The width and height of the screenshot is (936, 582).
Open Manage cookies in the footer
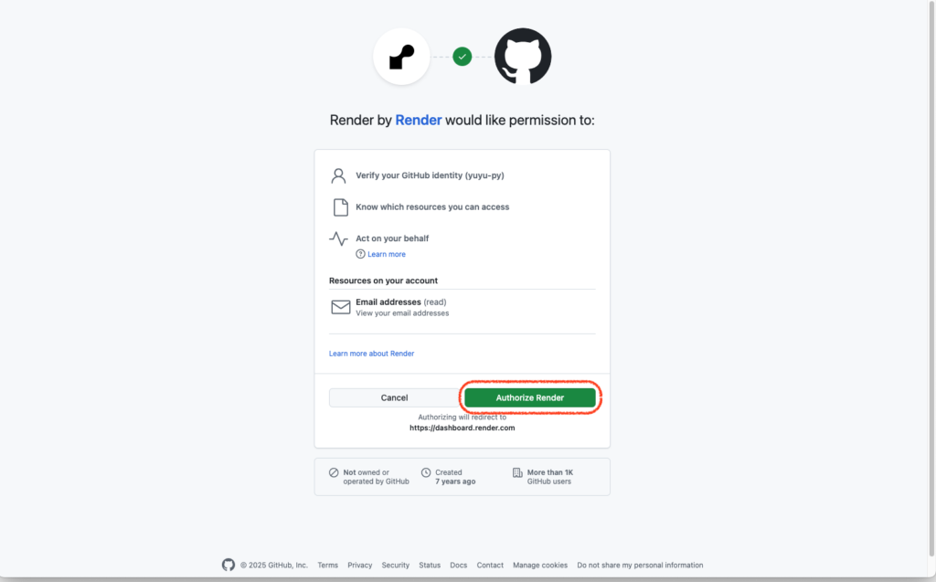(540, 566)
